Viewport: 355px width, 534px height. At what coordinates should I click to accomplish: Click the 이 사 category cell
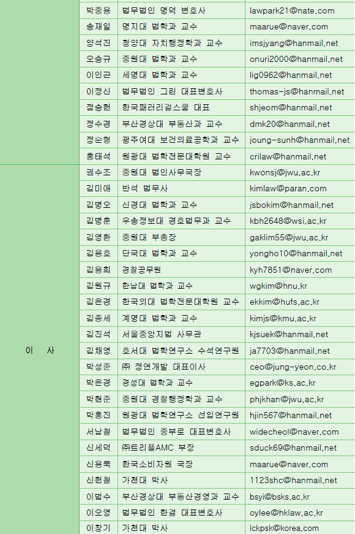pos(39,350)
